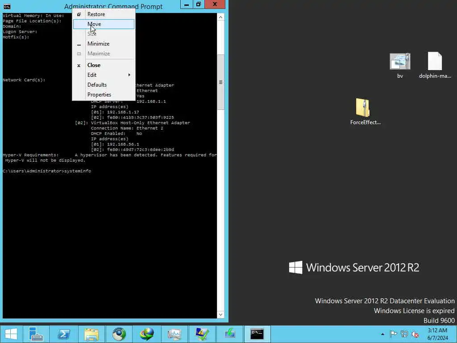Viewport: 457px width, 343px height.
Task: Select Restore from the window menu
Action: pos(104,14)
